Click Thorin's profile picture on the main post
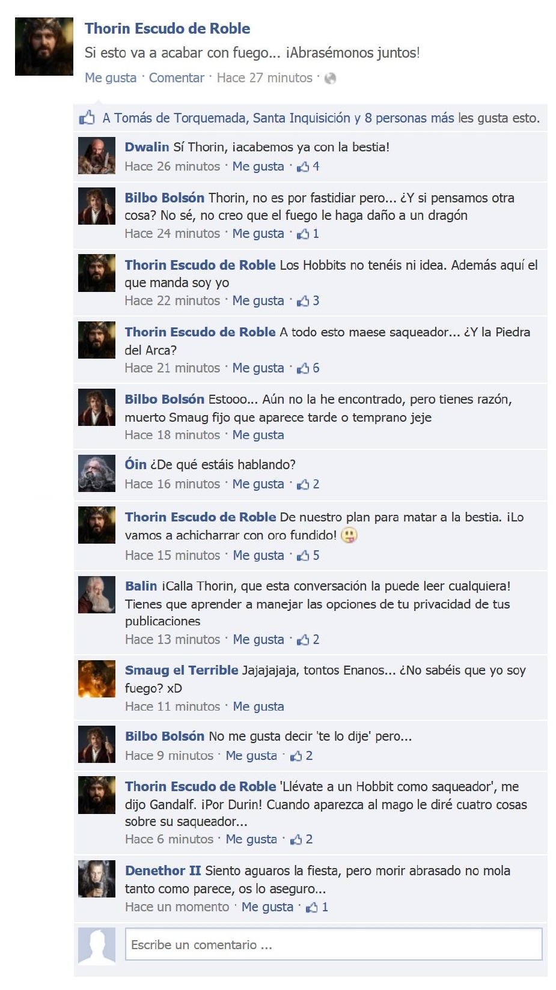 pos(44,46)
